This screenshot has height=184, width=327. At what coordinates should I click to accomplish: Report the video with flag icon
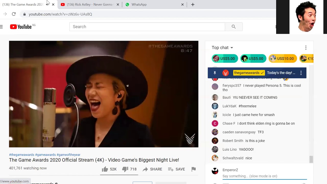194,169
